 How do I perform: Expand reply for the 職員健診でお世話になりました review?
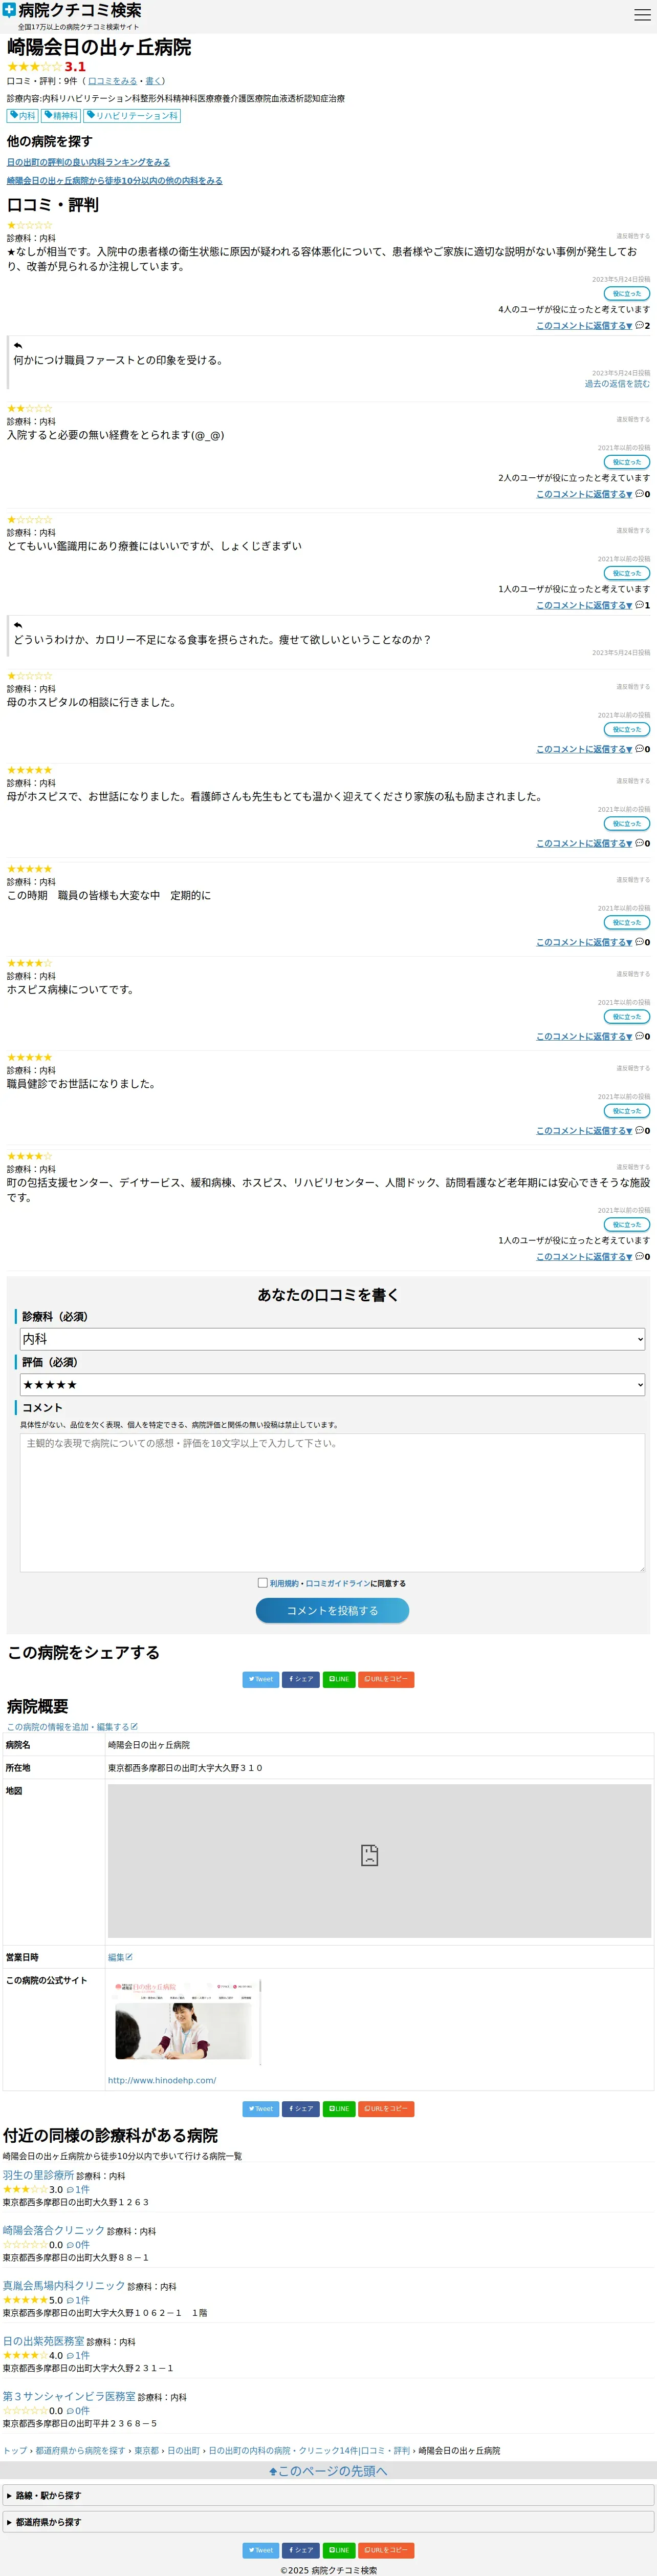[x=584, y=1131]
